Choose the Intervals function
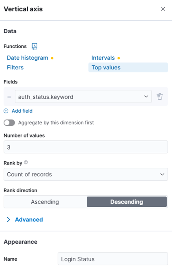172x272 pixels. tap(103, 58)
